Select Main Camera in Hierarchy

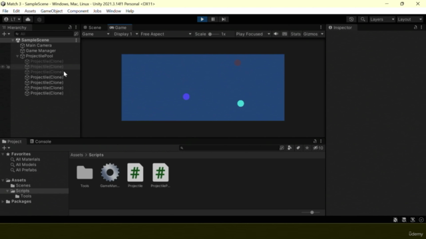[39, 45]
